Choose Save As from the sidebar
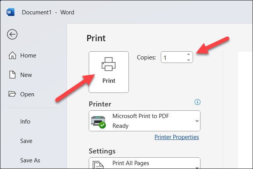253x169 pixels. click(30, 160)
